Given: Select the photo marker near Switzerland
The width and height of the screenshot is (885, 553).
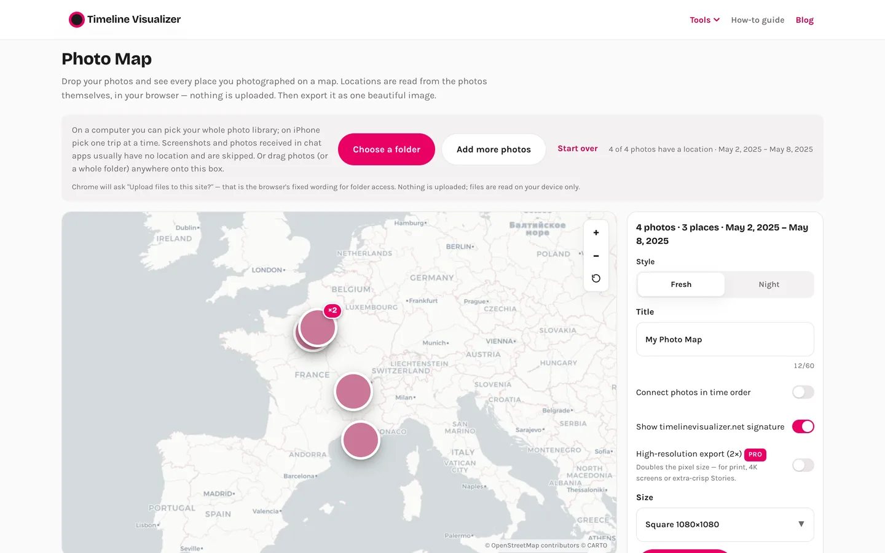Looking at the screenshot, I should pyautogui.click(x=353, y=391).
